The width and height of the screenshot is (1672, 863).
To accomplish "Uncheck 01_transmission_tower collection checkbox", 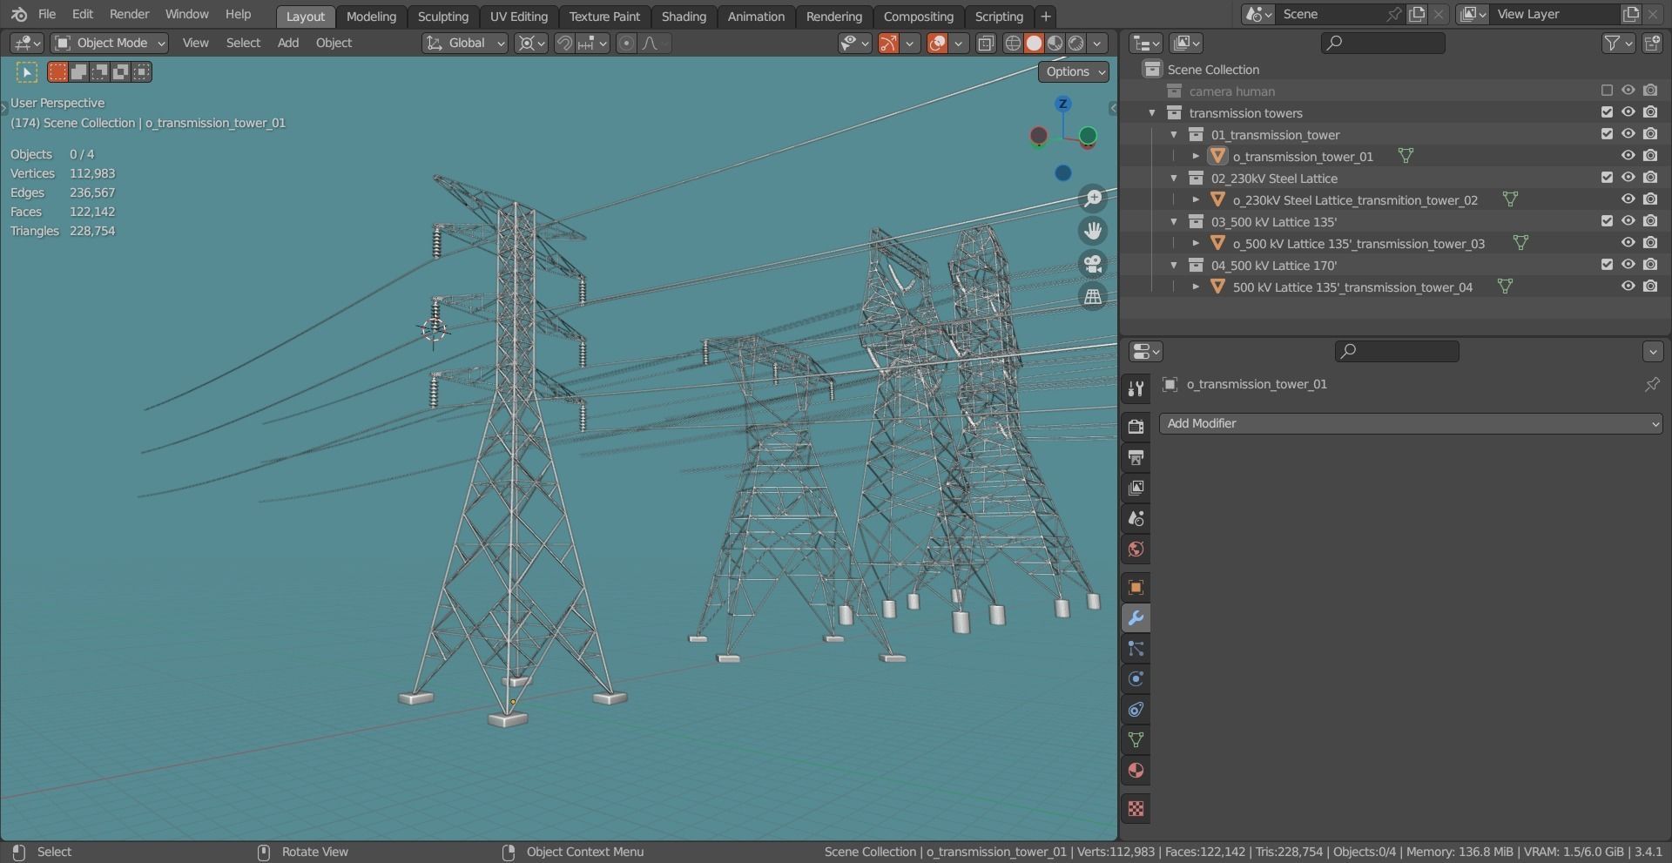I will click(x=1607, y=134).
